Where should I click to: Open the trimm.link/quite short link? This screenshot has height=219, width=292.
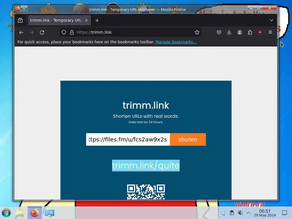coord(146,165)
